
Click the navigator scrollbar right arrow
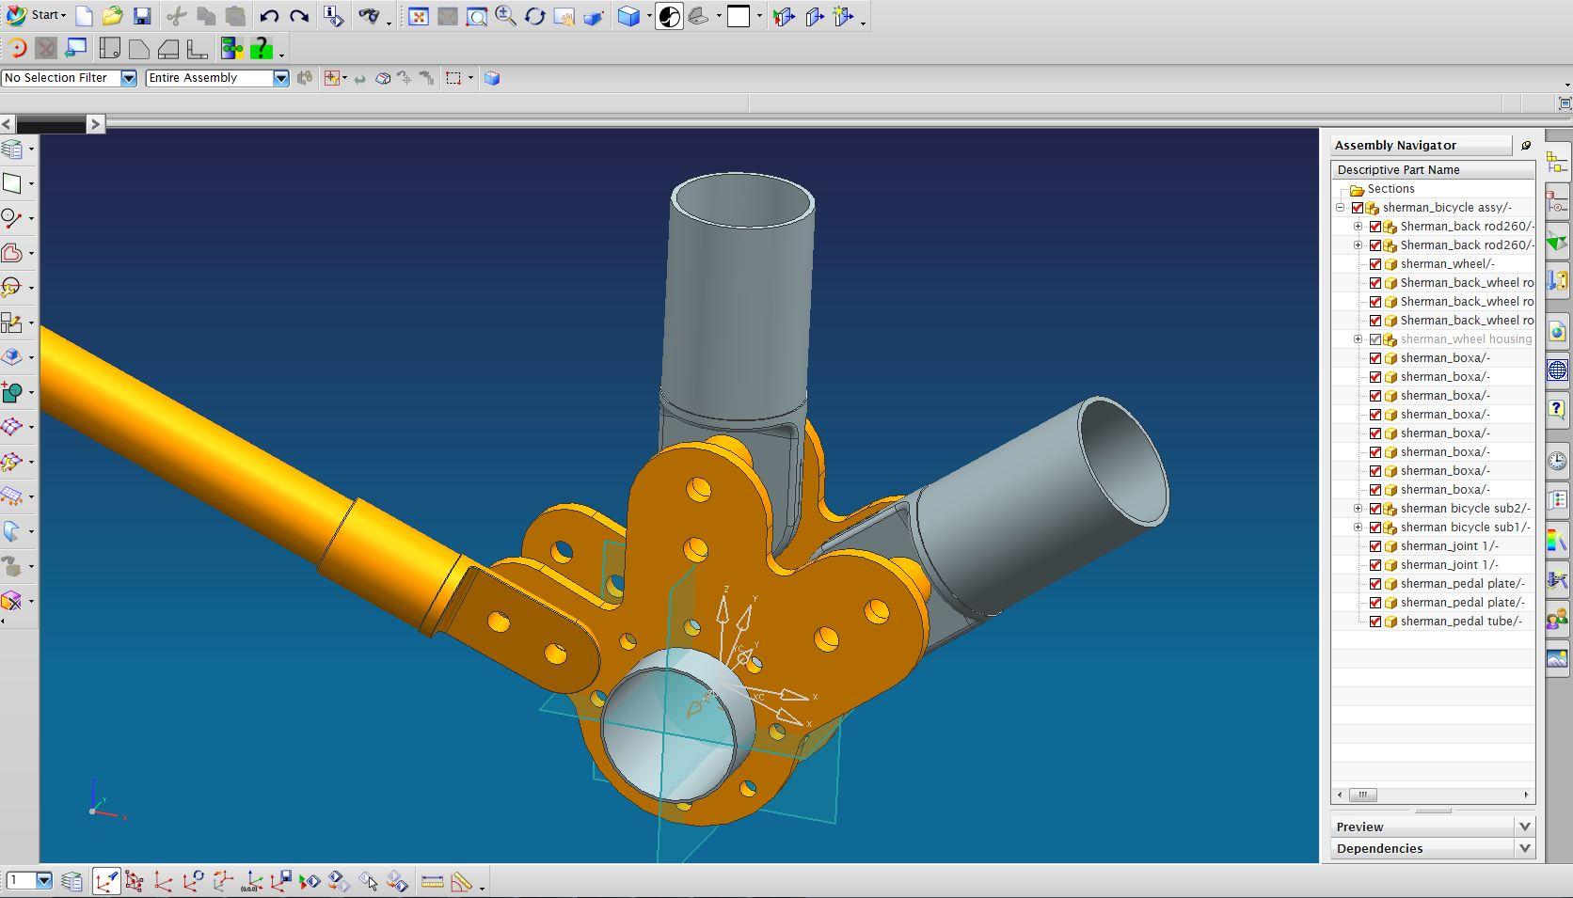point(1527,795)
